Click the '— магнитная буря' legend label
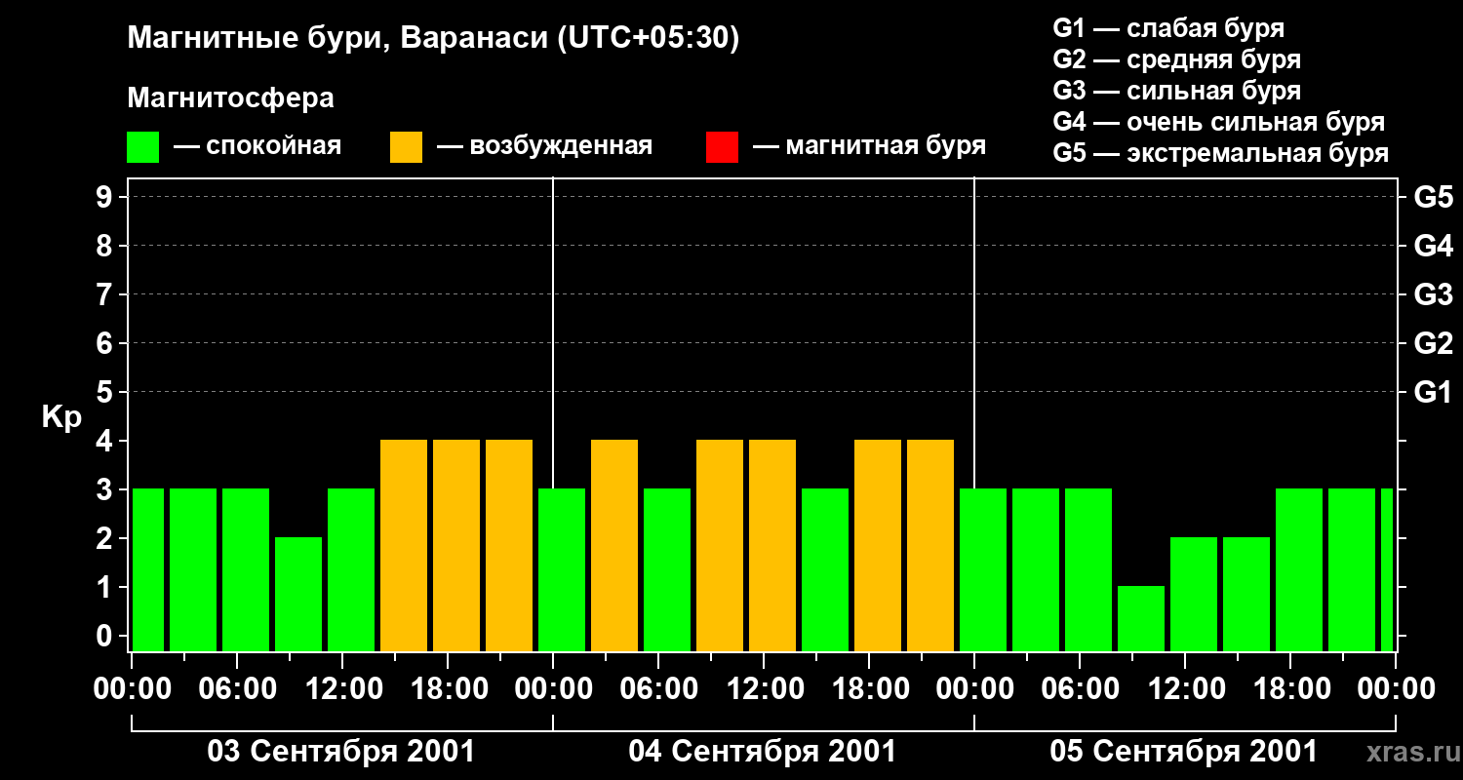 870,146
